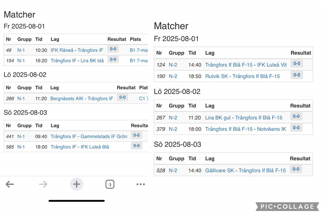The image size is (324, 216).
Task: Open Lira BK gul team link
Action: coord(218,118)
